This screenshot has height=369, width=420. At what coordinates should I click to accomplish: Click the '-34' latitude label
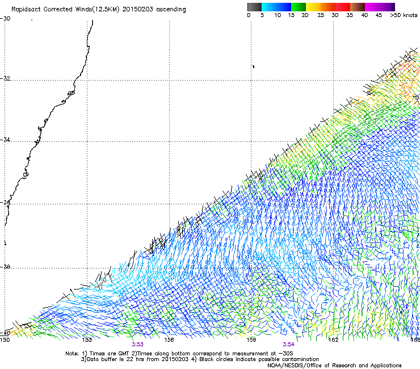pos(5,140)
